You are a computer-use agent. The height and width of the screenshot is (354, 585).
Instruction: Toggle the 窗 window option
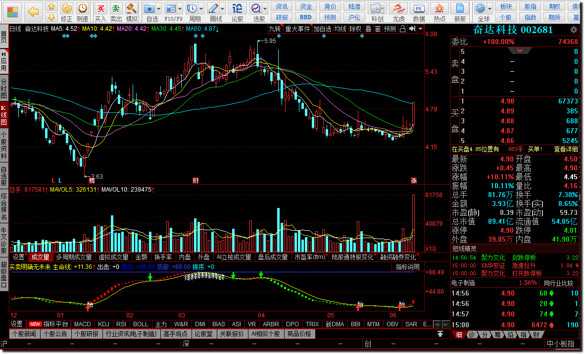[378, 29]
